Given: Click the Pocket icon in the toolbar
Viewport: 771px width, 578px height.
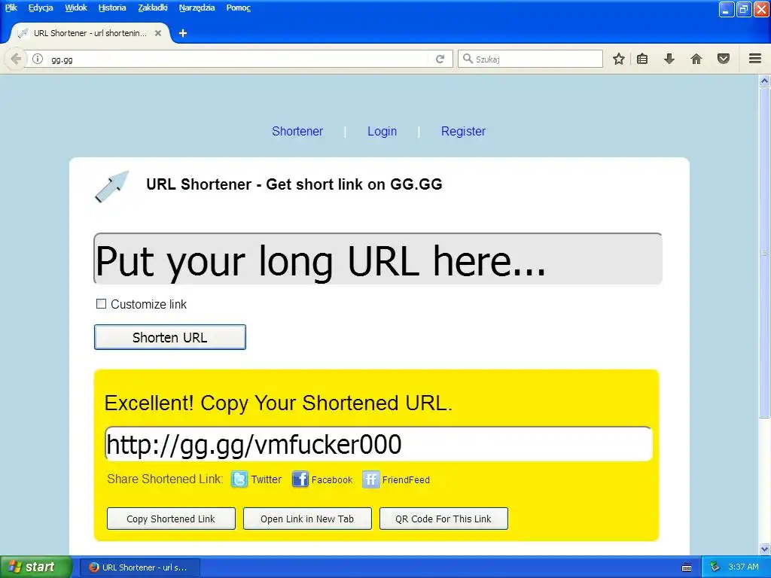Looking at the screenshot, I should [x=724, y=59].
